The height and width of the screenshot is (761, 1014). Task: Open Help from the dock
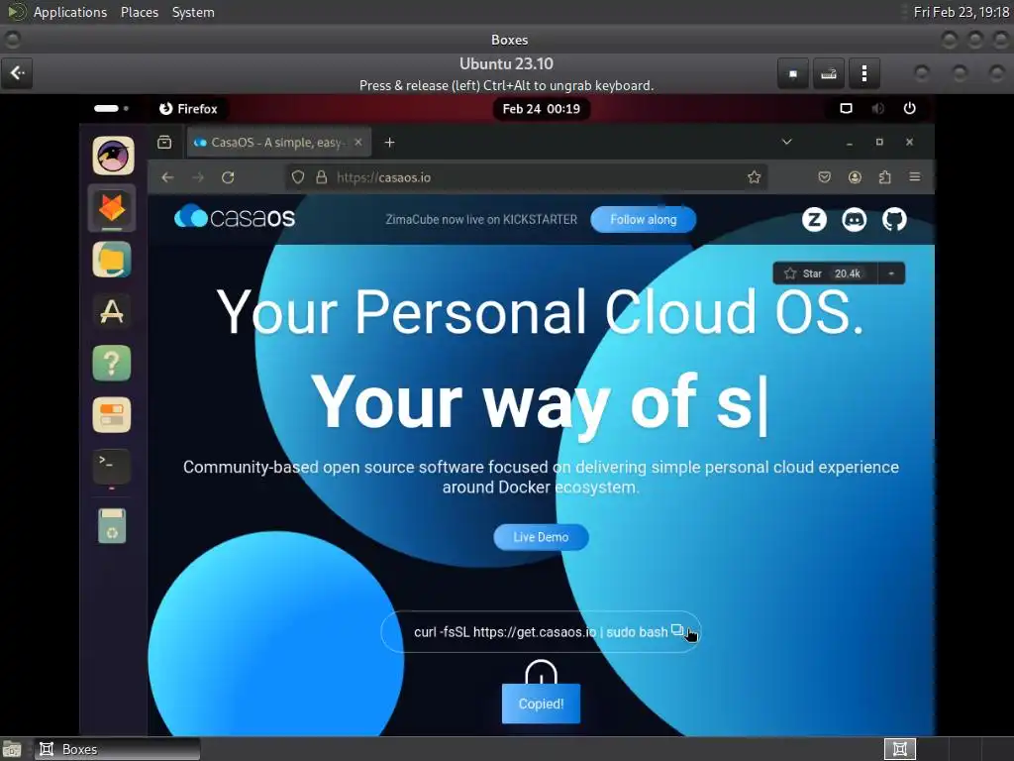pos(112,363)
